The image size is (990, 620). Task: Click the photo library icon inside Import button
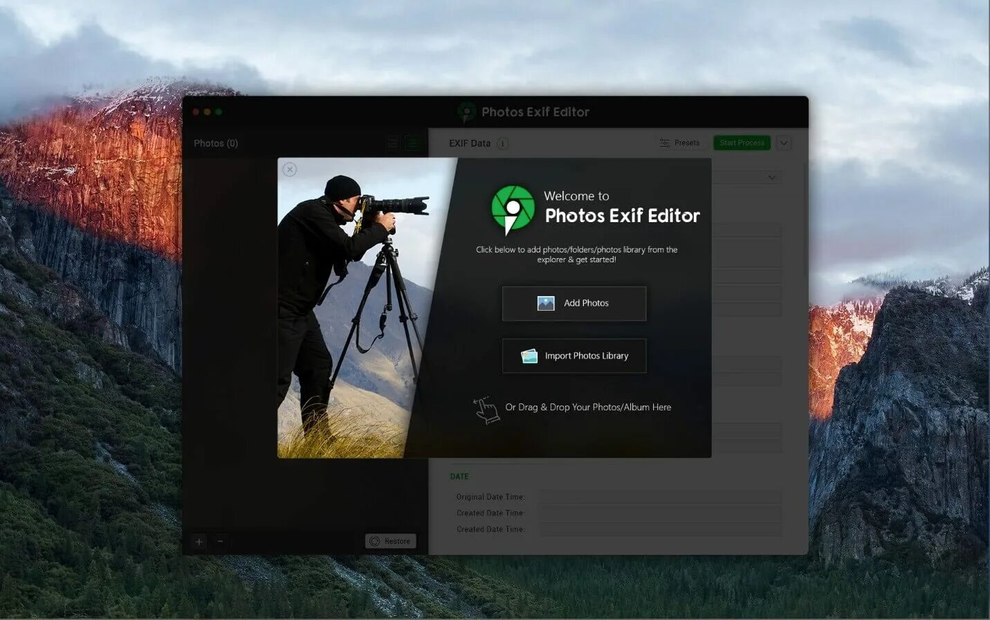coord(529,356)
